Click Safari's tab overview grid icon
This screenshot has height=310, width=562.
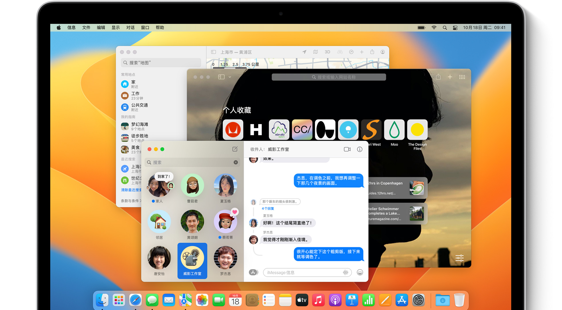pos(462,77)
